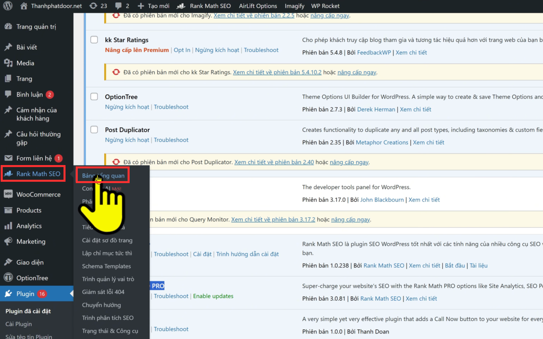Open FeedbackWP author link

(x=374, y=53)
